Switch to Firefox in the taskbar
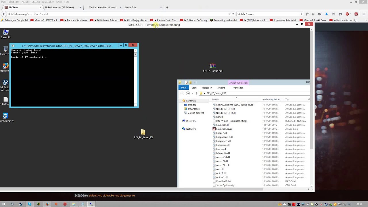Image resolution: width=368 pixels, height=207 pixels. tap(47, 204)
